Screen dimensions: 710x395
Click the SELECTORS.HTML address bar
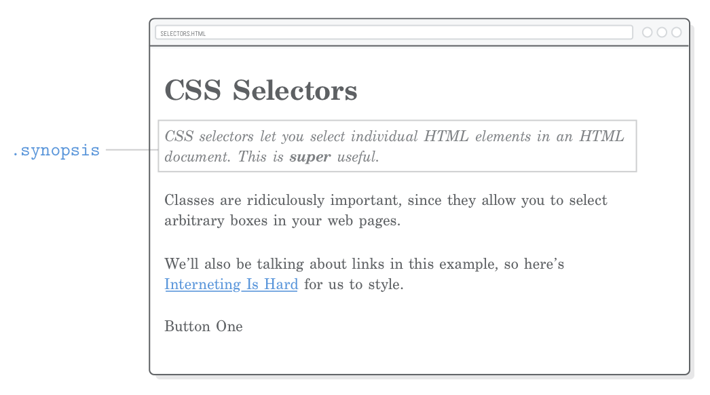pyautogui.click(x=394, y=33)
